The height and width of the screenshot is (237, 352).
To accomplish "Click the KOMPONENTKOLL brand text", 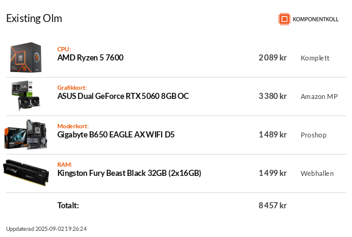I will coord(315,20).
